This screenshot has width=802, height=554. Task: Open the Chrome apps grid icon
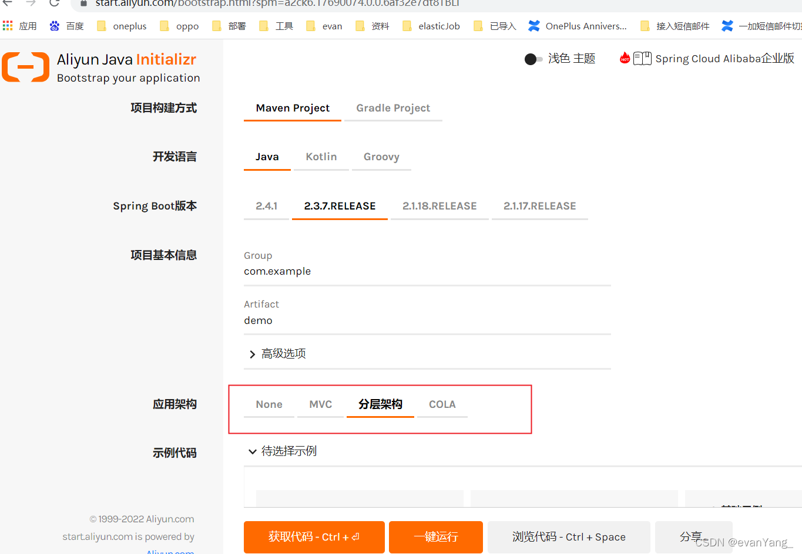click(x=8, y=26)
